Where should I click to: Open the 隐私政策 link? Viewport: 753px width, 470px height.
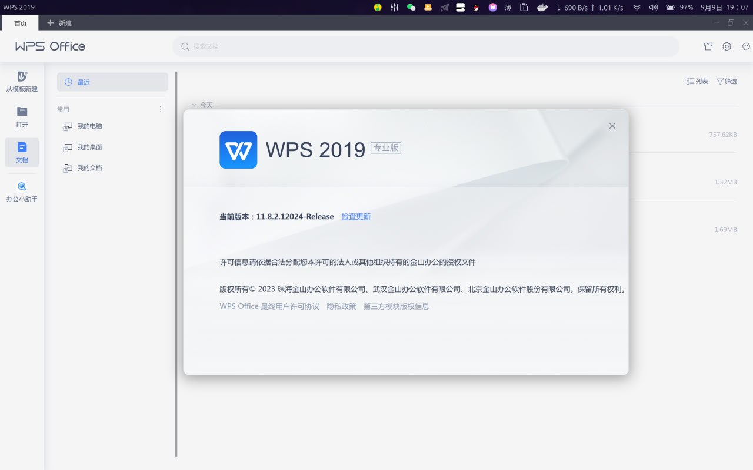point(341,307)
